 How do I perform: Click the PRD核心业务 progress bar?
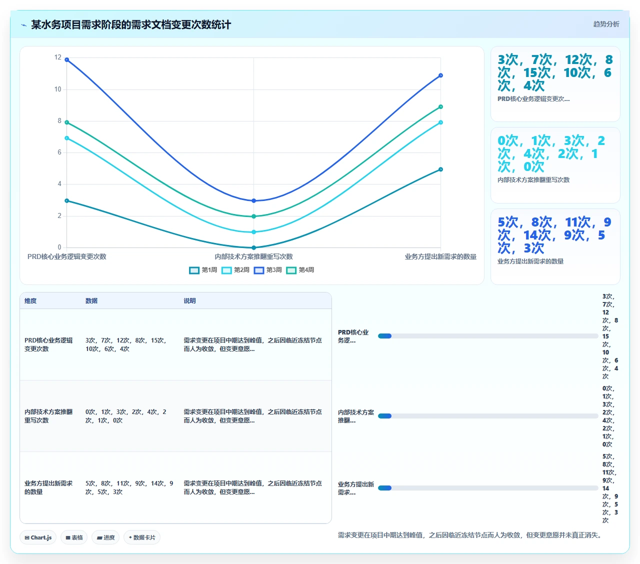pos(488,336)
